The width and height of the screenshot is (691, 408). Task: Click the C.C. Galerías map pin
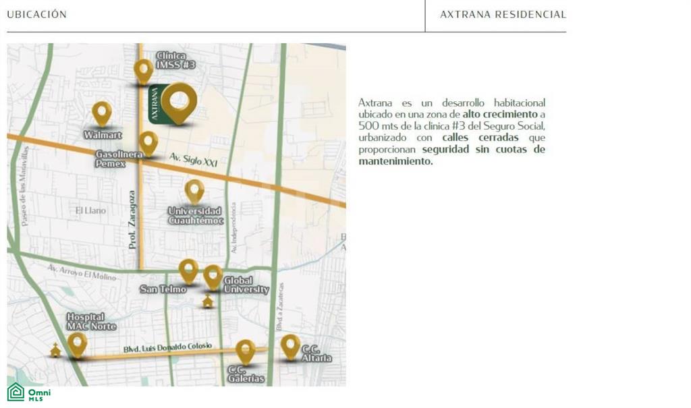pos(246,352)
